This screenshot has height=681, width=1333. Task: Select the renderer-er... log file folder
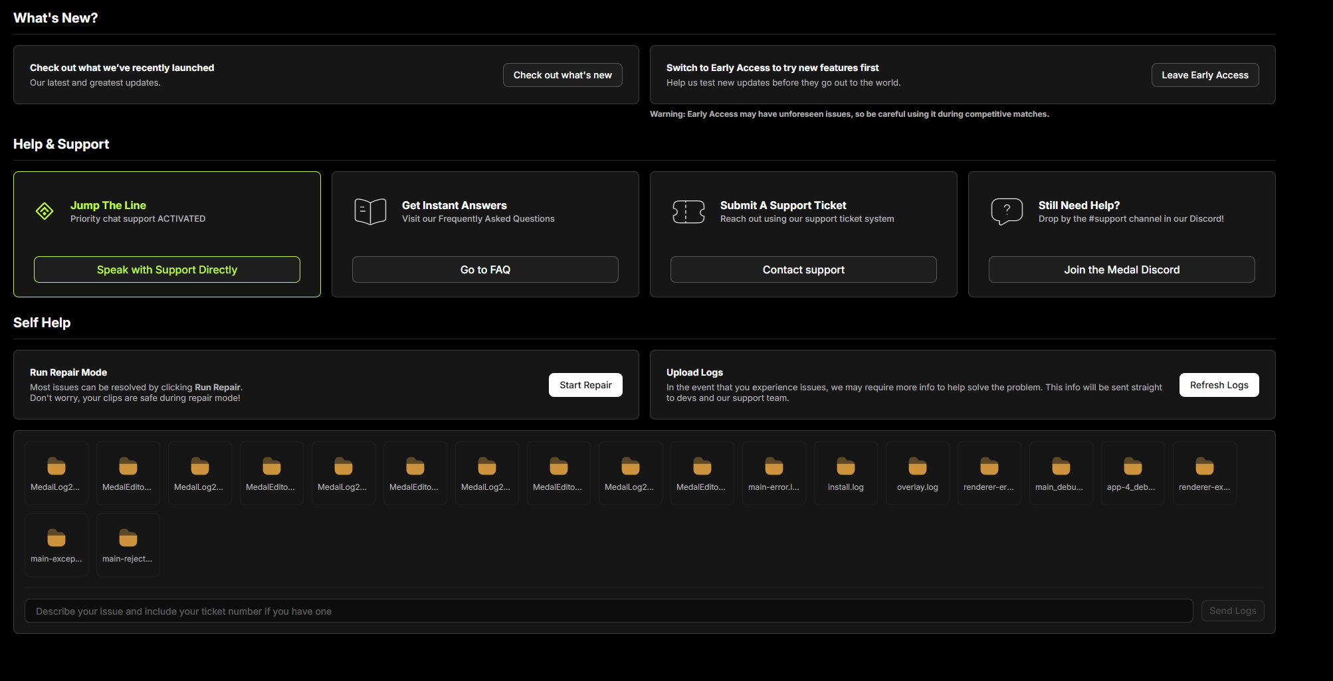coord(989,473)
